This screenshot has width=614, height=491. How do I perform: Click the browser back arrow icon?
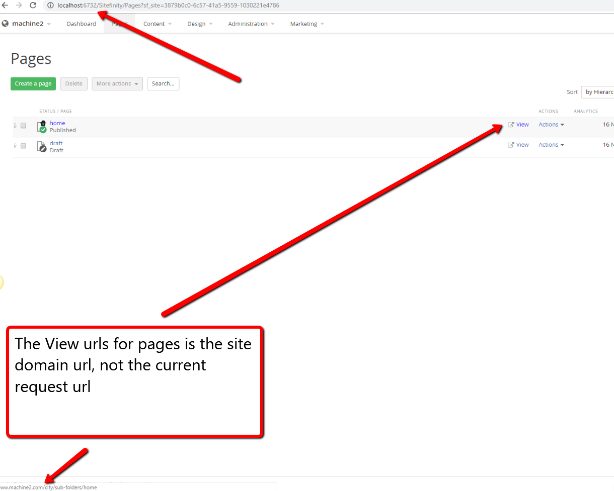tap(5, 6)
